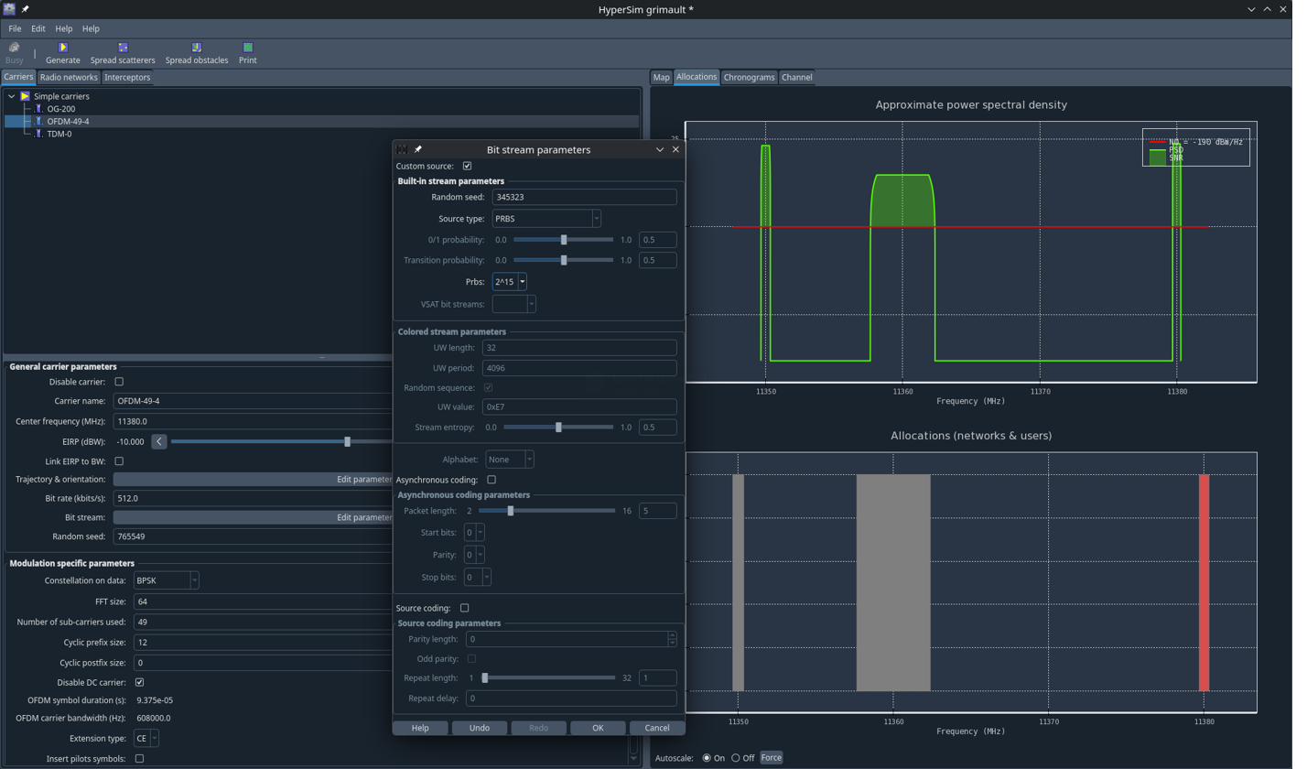
Task: Click the EIRP decrease arrow button
Action: (158, 441)
